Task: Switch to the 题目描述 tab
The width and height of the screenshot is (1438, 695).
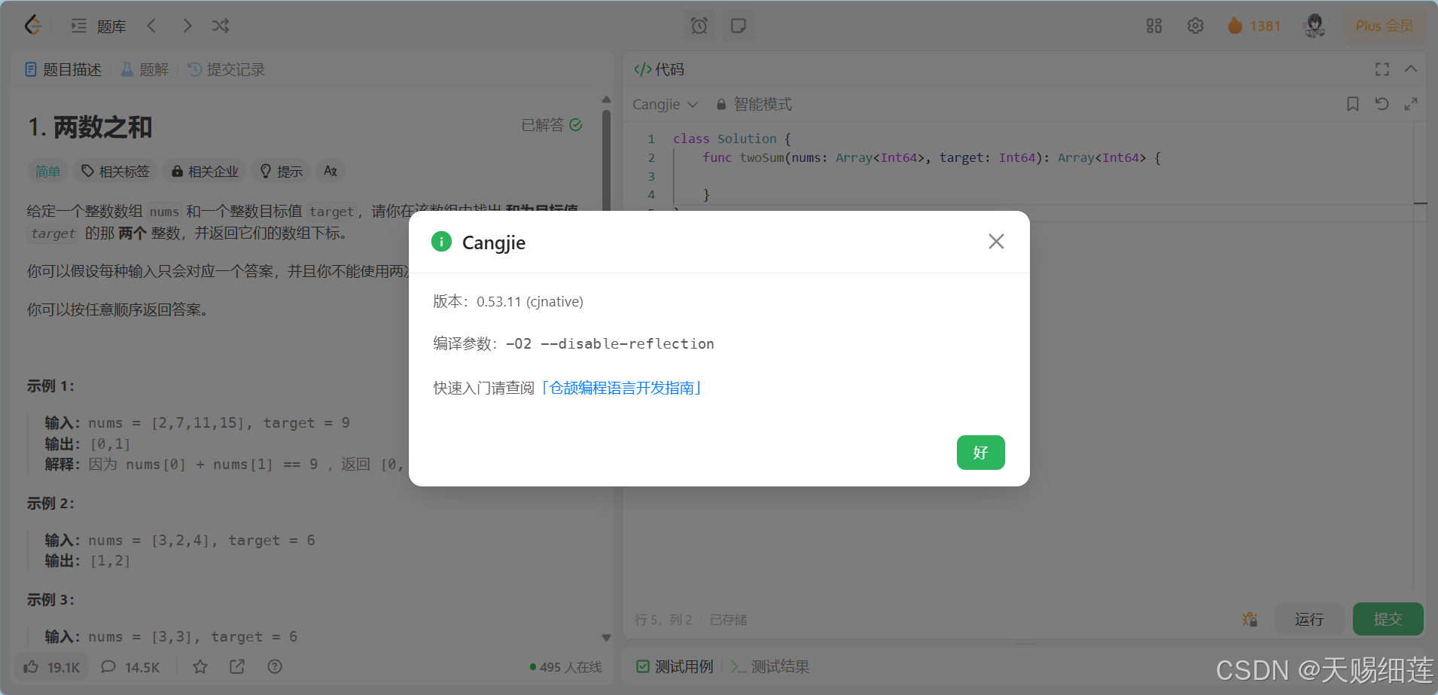Action: (63, 69)
